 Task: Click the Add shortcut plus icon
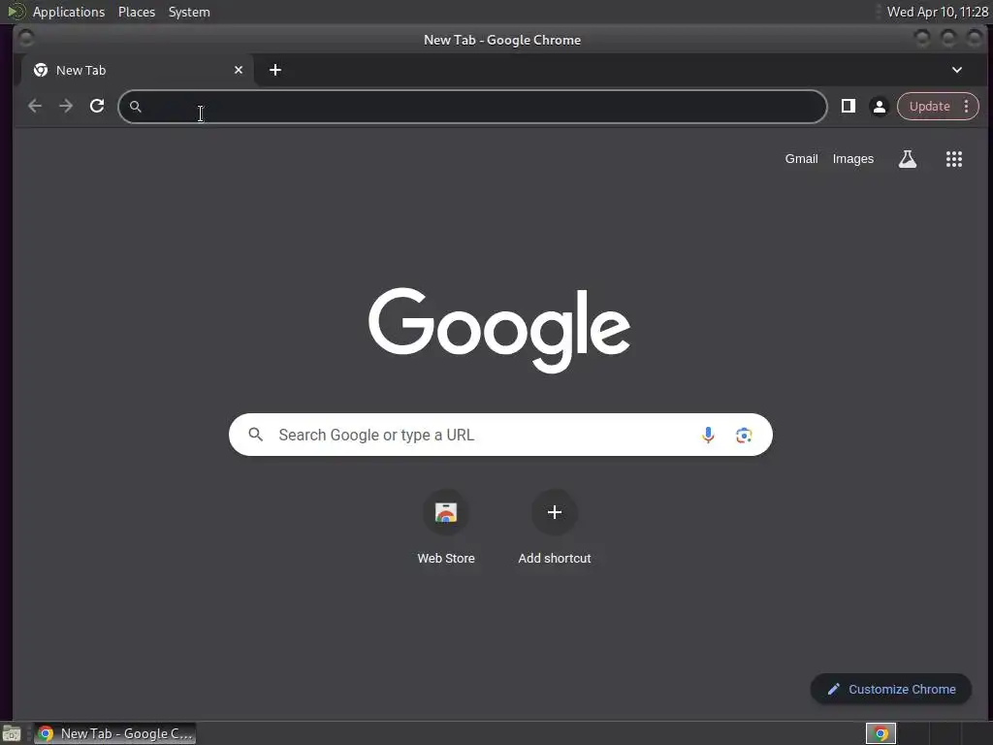(x=554, y=512)
